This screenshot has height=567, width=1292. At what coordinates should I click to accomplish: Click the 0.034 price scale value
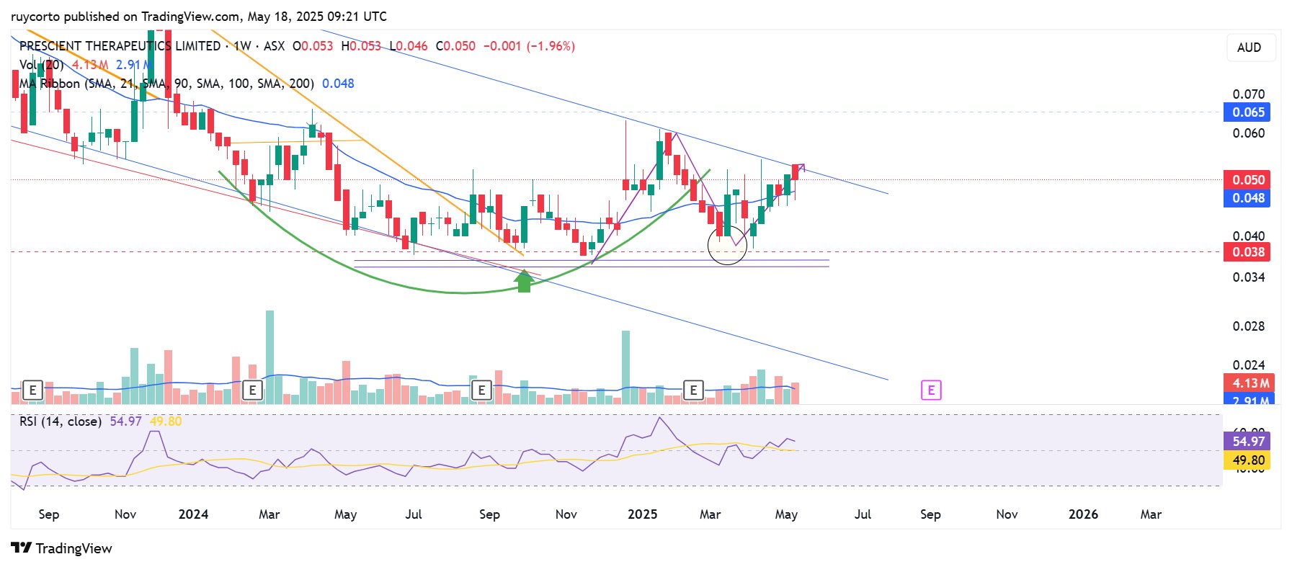[x=1249, y=277]
